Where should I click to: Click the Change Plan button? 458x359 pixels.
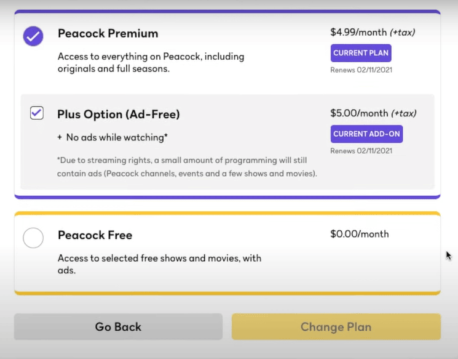[336, 326]
